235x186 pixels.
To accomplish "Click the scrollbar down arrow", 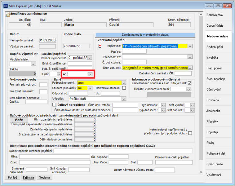I will 201,172.
